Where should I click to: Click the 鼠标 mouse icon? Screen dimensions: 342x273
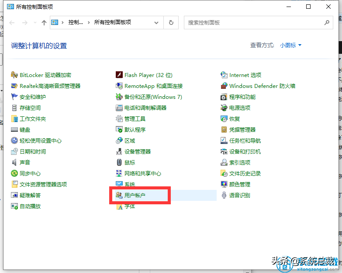click(119, 162)
